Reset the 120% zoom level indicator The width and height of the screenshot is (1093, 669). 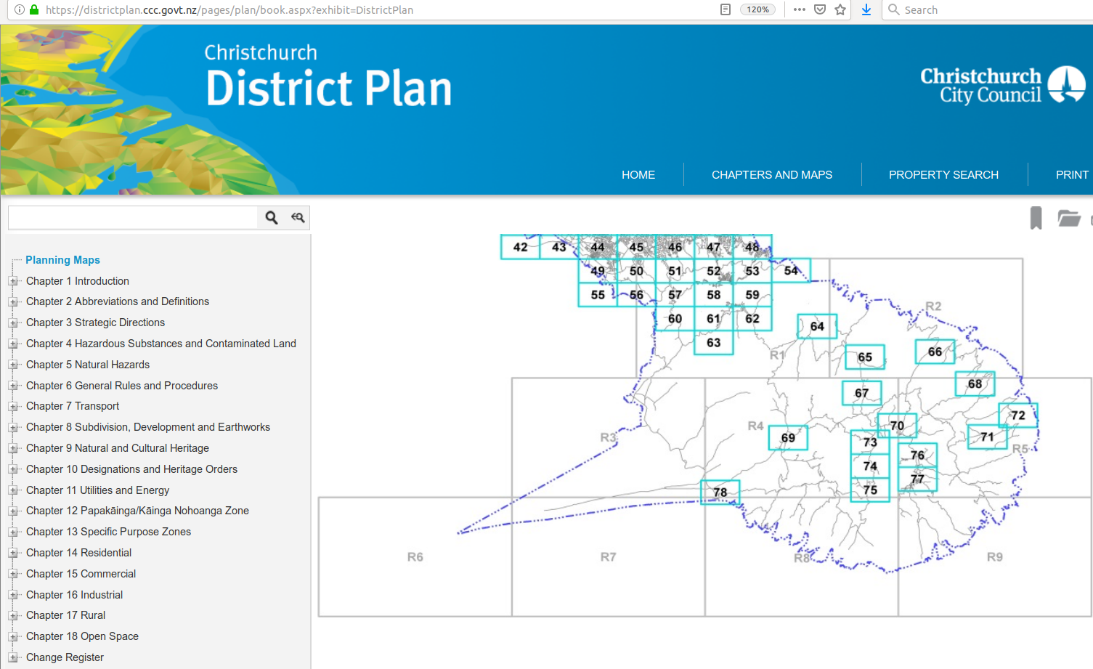757,9
